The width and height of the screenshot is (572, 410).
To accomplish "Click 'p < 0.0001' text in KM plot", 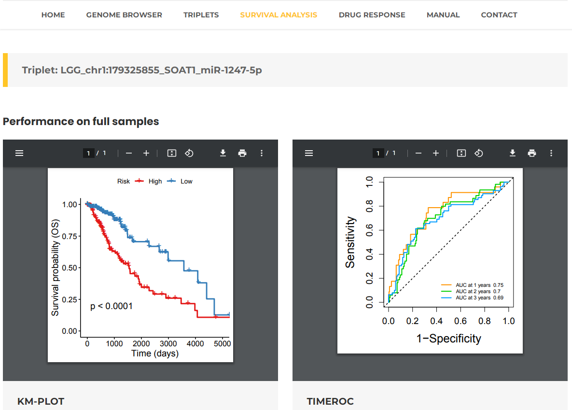I will 112,306.
